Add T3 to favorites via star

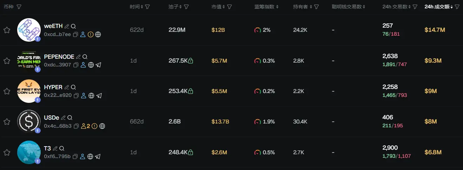pyautogui.click(x=7, y=153)
